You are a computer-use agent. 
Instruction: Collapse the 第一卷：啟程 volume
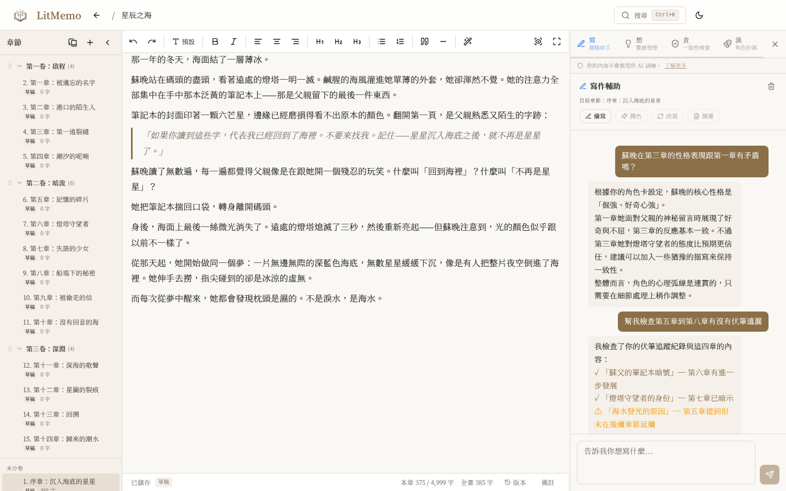(x=20, y=66)
